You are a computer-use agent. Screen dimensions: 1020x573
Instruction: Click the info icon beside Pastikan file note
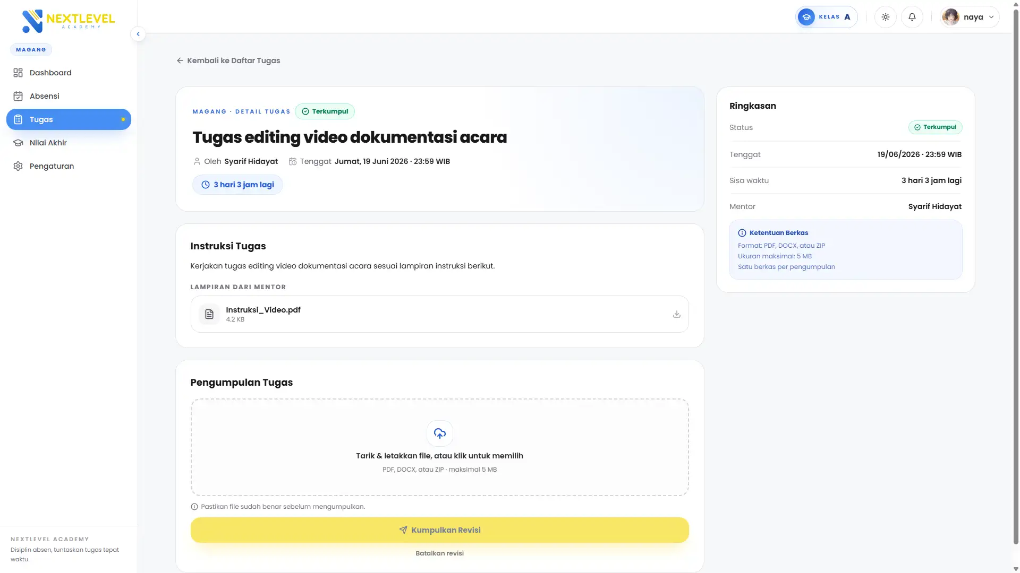194,507
